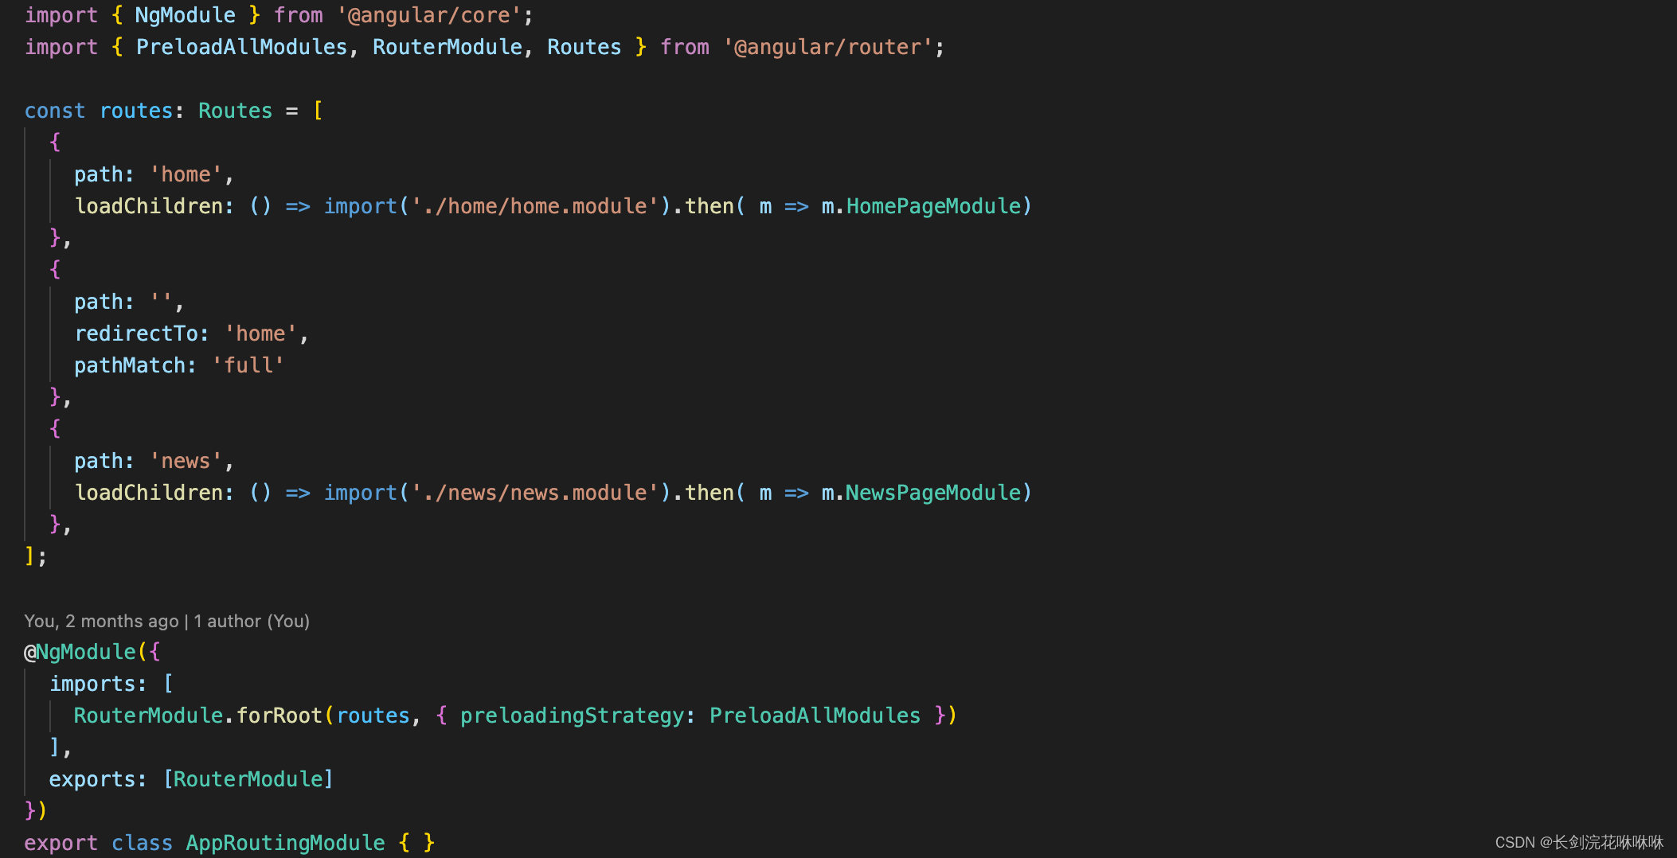Click the 'full' string value
1677x858 pixels.
(248, 365)
